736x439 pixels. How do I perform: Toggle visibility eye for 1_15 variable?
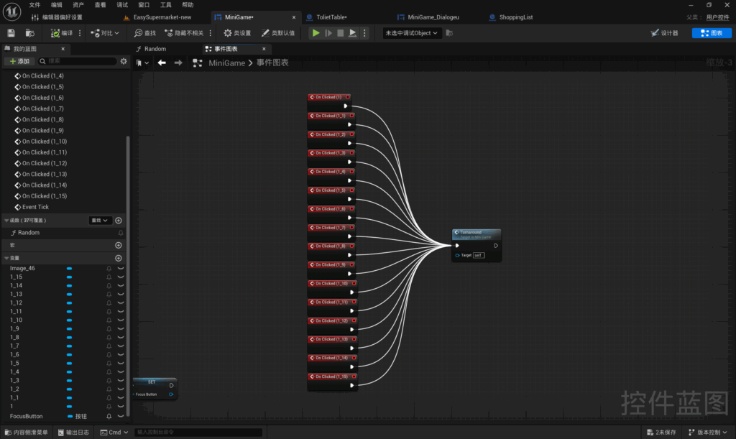point(121,277)
